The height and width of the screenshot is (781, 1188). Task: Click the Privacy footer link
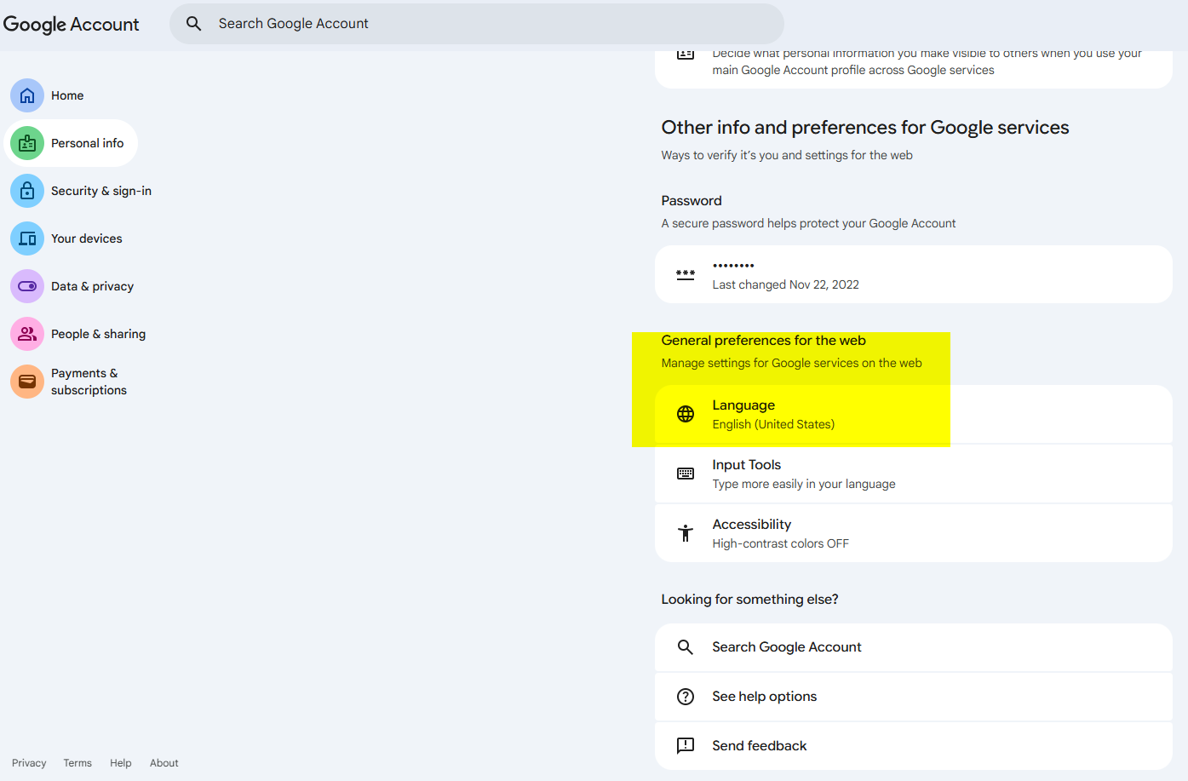pyautogui.click(x=29, y=762)
